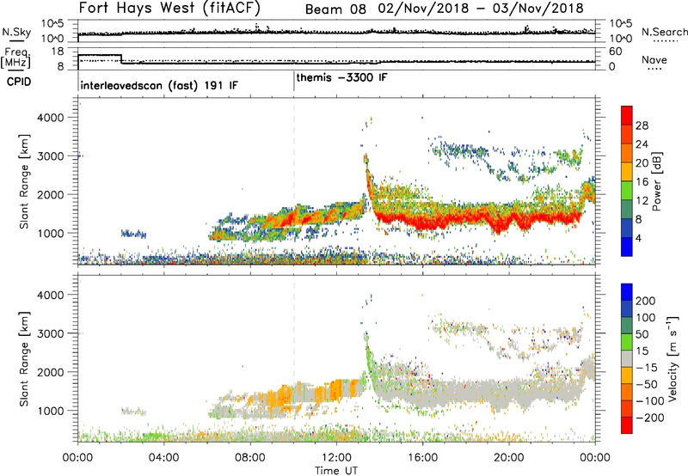Click the '200' value on Velocity colorbar
This screenshot has width=688, height=476.
tap(646, 301)
